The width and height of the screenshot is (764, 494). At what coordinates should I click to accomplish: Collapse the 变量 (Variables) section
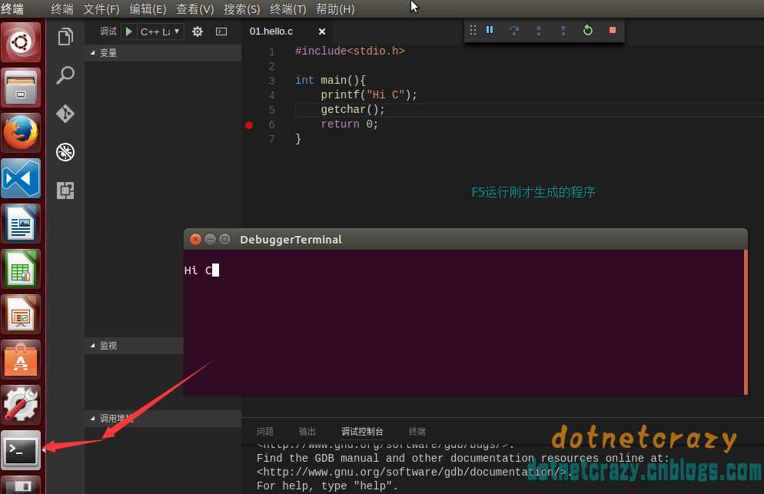coord(163,52)
